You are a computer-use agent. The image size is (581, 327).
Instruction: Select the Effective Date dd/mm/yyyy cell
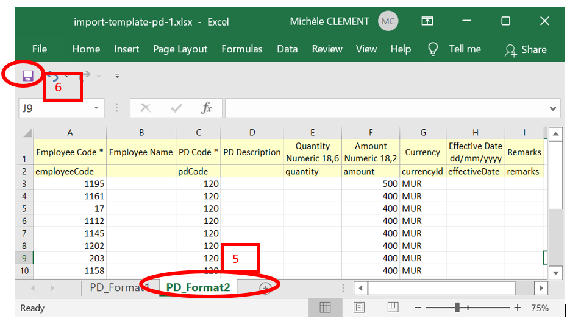(x=476, y=152)
